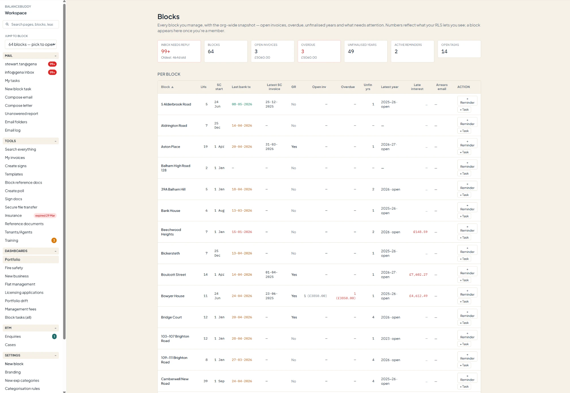This screenshot has height=393, width=570.
Task: Open New block in settings
Action: (14, 364)
